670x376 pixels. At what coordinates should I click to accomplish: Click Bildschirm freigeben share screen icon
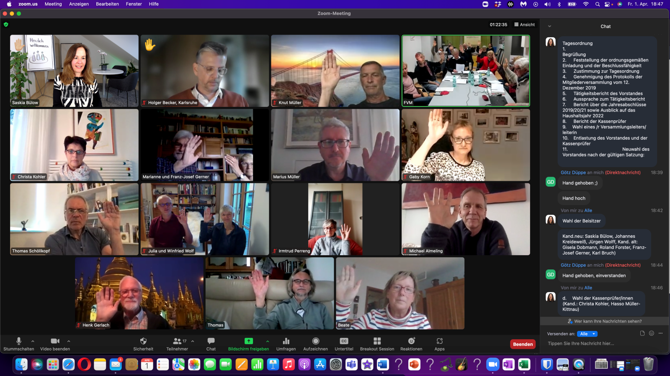(249, 341)
